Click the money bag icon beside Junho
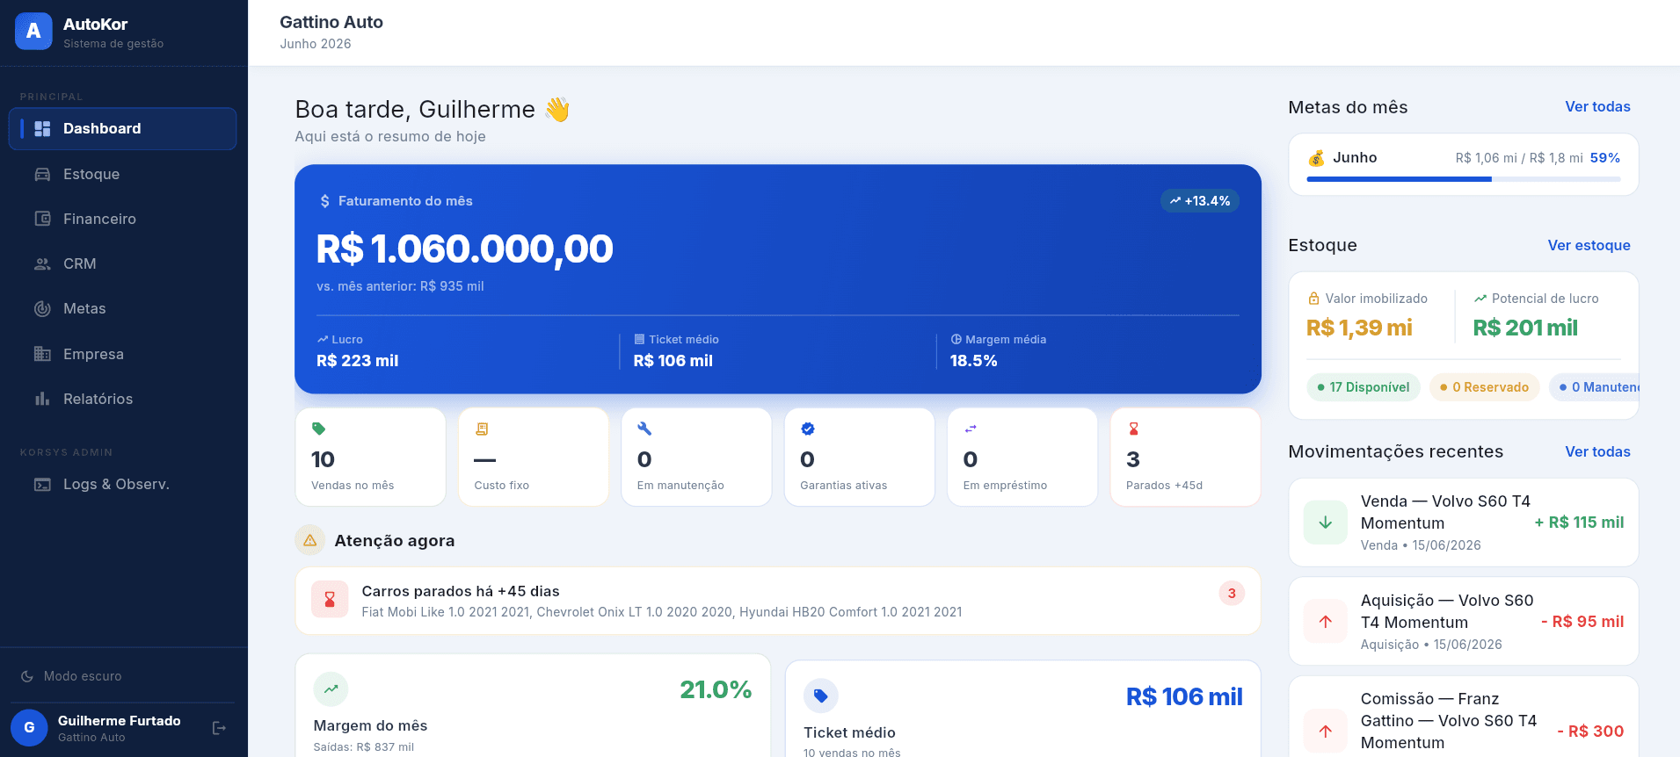Image resolution: width=1680 pixels, height=757 pixels. 1316,158
